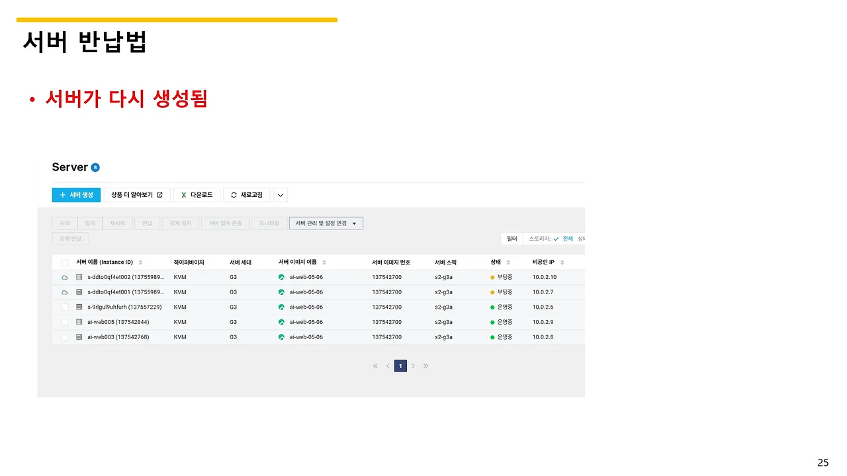Sort by 서버 이름 (Instance ID) column arrows

tap(140, 262)
